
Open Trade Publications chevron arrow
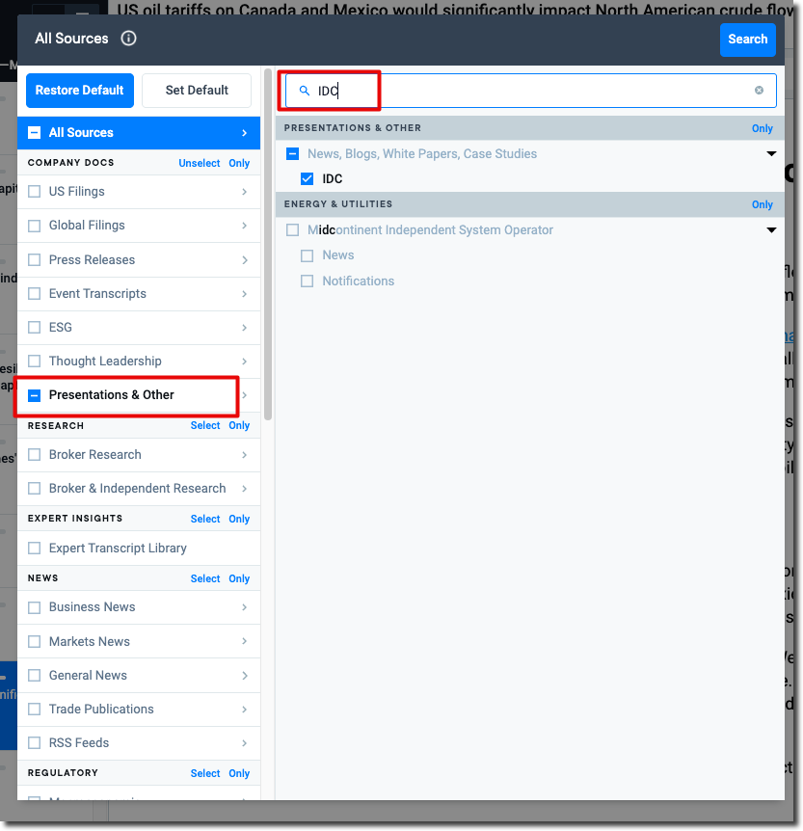point(245,710)
